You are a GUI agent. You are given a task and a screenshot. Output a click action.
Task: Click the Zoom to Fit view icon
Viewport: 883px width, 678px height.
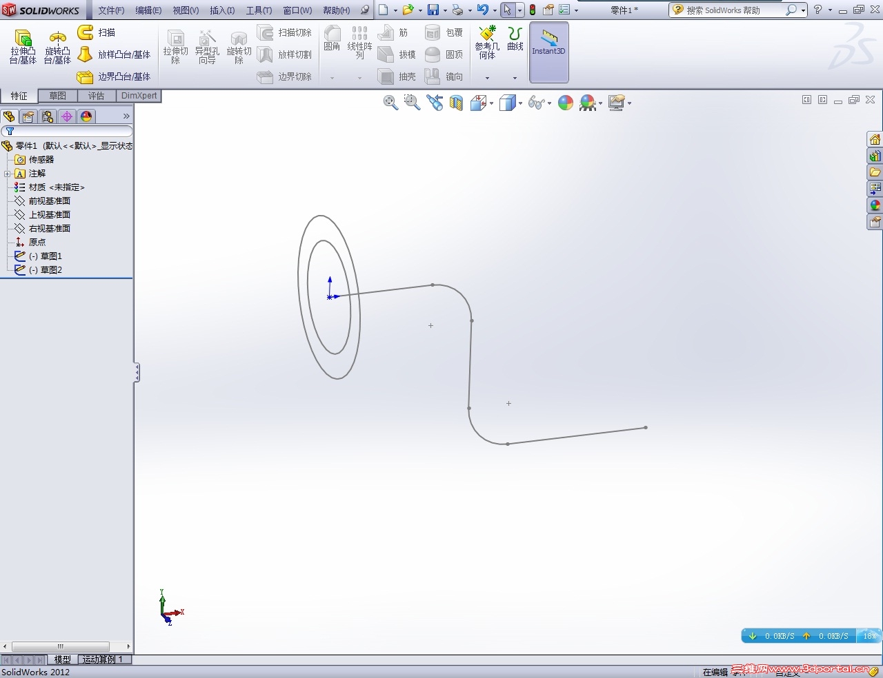coord(390,103)
